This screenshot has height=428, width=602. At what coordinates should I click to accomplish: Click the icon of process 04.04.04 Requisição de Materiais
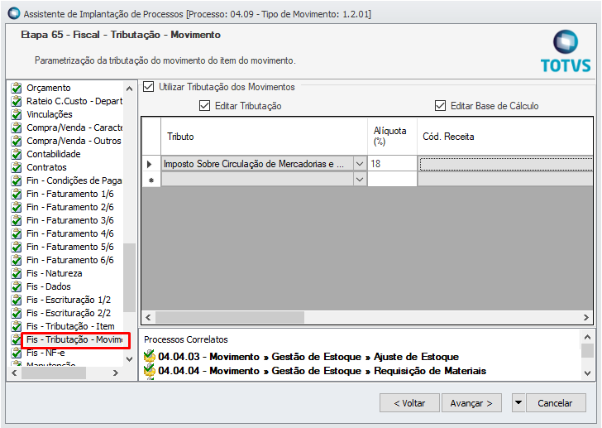pyautogui.click(x=150, y=371)
